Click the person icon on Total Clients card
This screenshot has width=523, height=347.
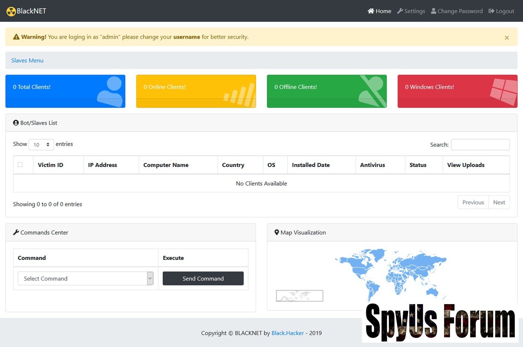click(x=110, y=91)
